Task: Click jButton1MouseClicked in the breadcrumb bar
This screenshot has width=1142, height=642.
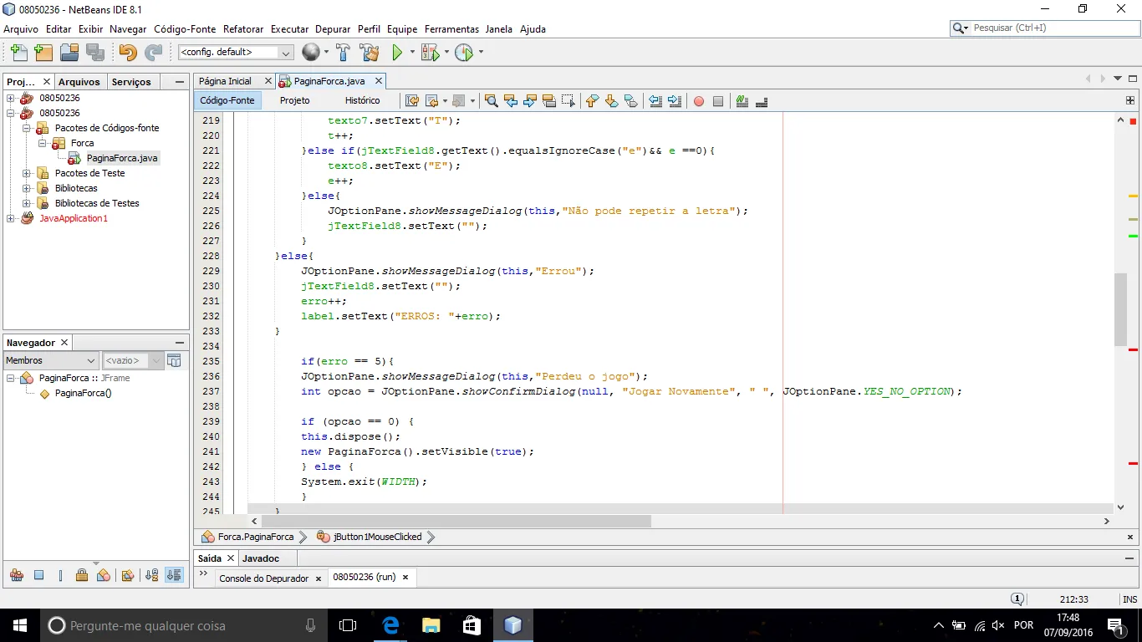Action: [377, 537]
